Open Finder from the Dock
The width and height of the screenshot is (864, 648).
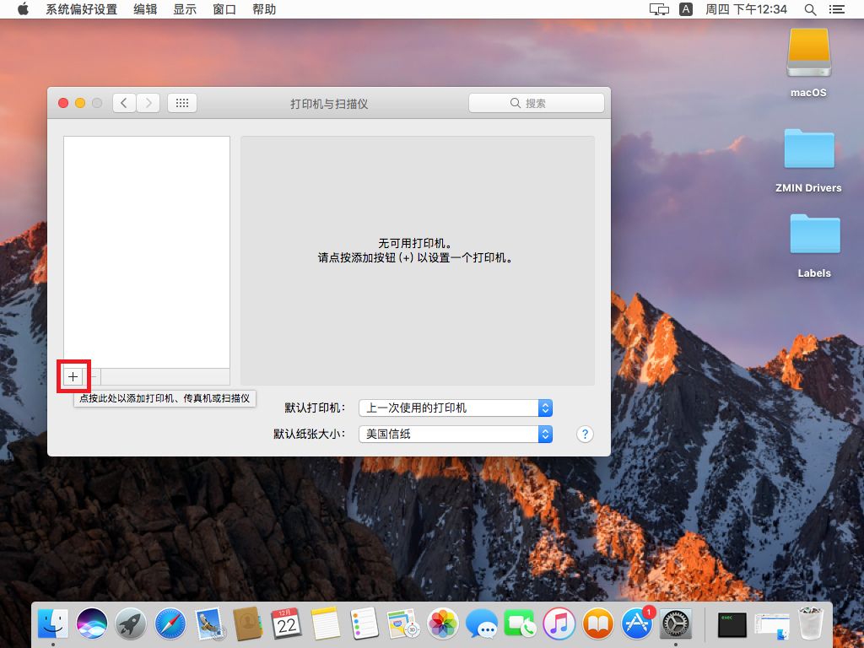click(x=53, y=624)
